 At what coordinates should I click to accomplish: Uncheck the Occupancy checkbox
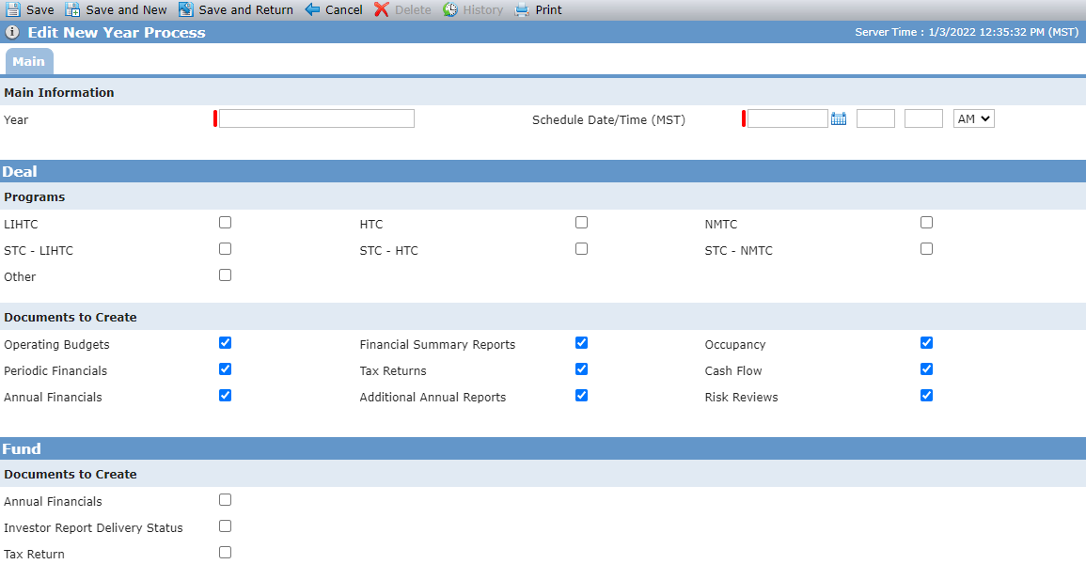click(927, 342)
